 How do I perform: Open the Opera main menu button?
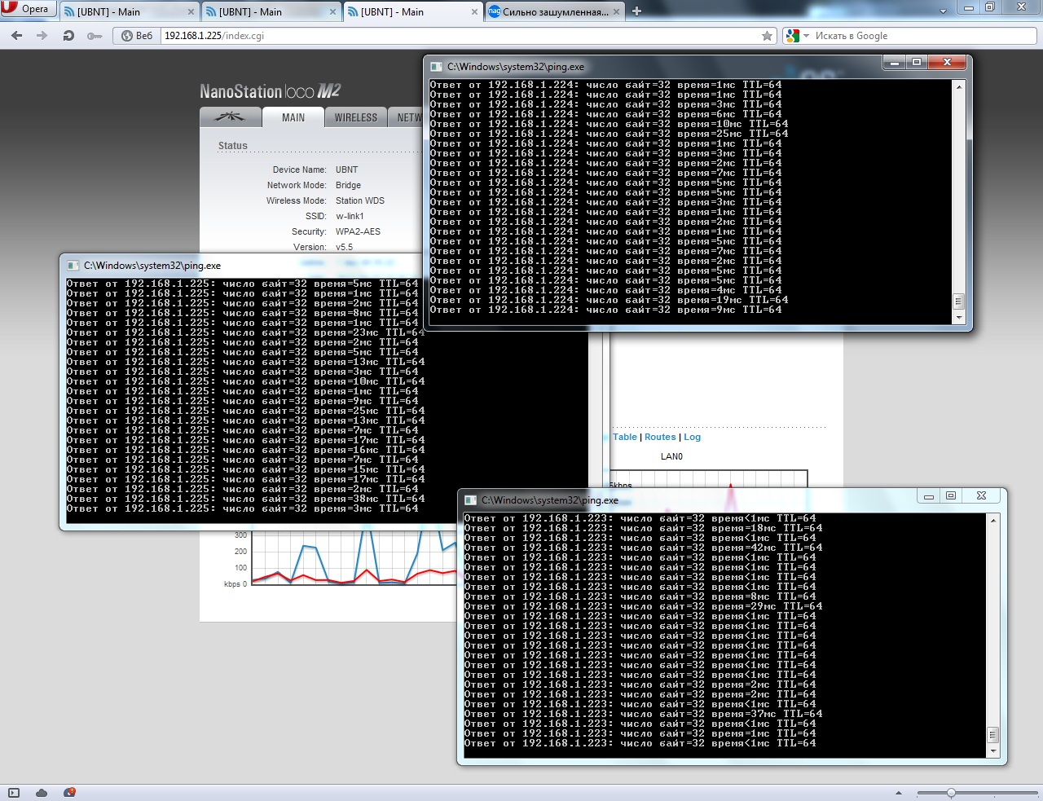pos(27,9)
